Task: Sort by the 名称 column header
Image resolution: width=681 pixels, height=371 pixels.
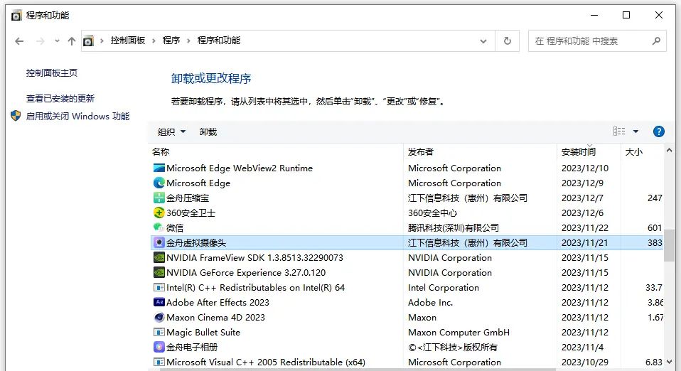Action: pyautogui.click(x=276, y=151)
